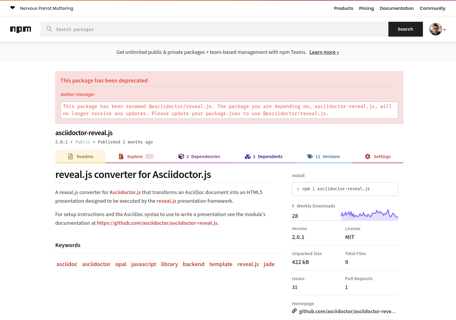Select the Readme document icon

coord(70,156)
